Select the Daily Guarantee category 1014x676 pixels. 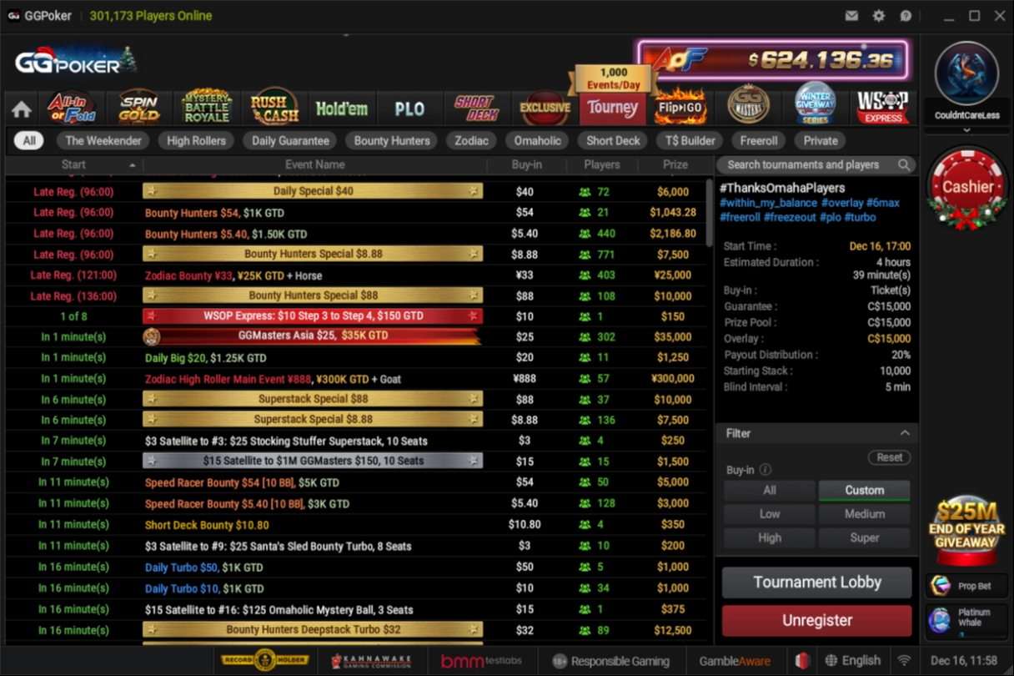(291, 141)
